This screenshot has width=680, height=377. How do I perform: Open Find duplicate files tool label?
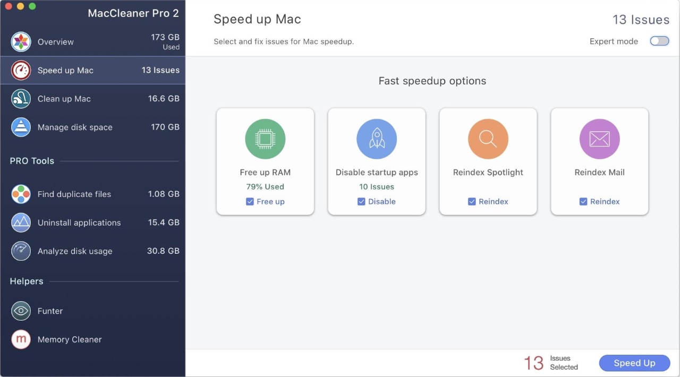tap(74, 194)
